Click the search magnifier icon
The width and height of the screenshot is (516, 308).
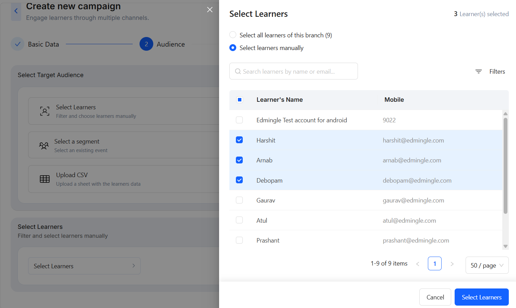pyautogui.click(x=238, y=71)
